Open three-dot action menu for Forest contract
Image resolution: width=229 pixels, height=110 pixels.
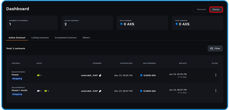click(216, 75)
